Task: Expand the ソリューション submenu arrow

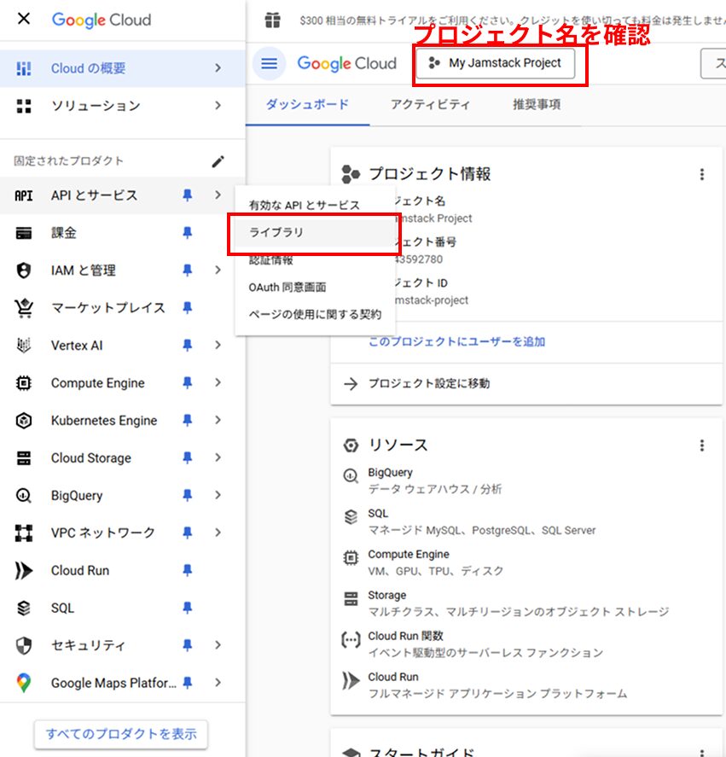Action: 218,105
